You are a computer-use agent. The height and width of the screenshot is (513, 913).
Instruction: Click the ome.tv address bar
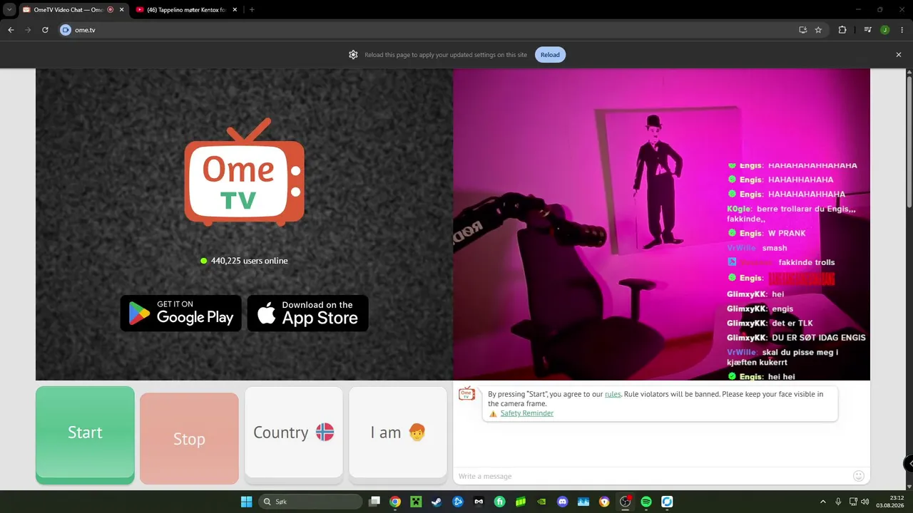(442, 30)
